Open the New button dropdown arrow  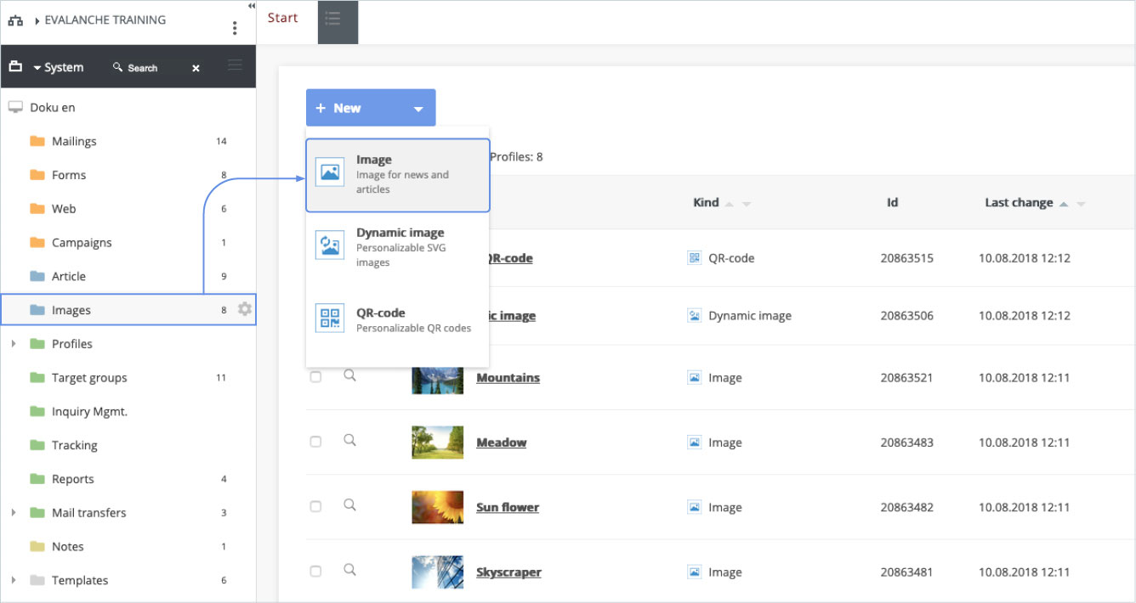coord(417,109)
